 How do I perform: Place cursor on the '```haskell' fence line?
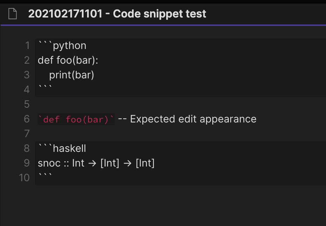coord(63,148)
